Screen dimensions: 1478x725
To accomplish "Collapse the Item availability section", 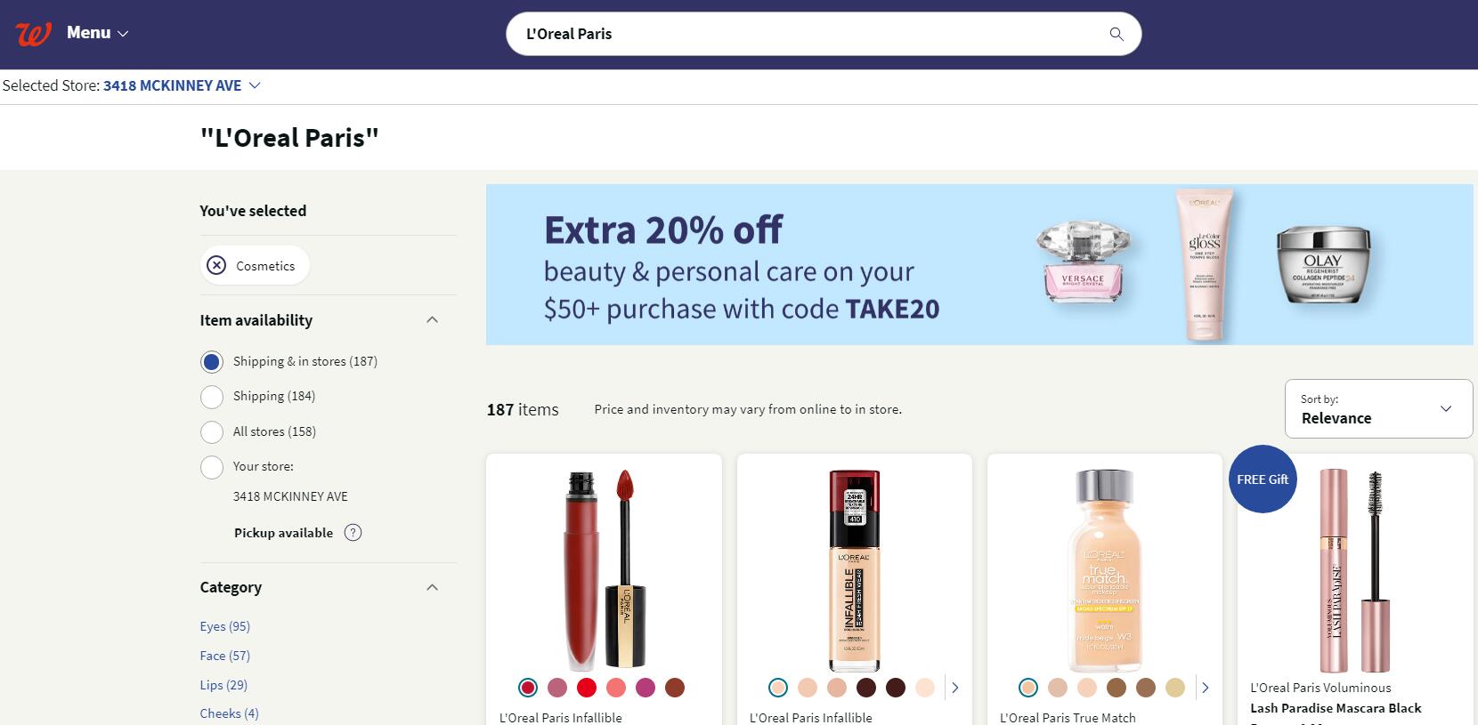I will point(433,320).
